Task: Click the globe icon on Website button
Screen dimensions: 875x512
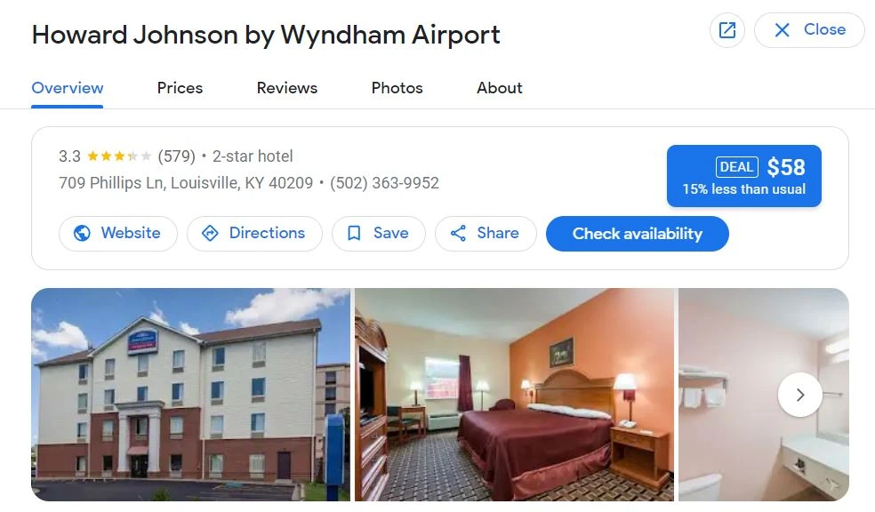Action: [82, 233]
